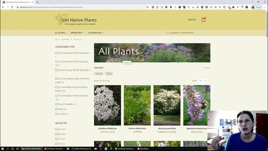Viewport: 268px width, 151px height.
Task: Check the 18-count plugs full flat option
Action: tap(56, 53)
